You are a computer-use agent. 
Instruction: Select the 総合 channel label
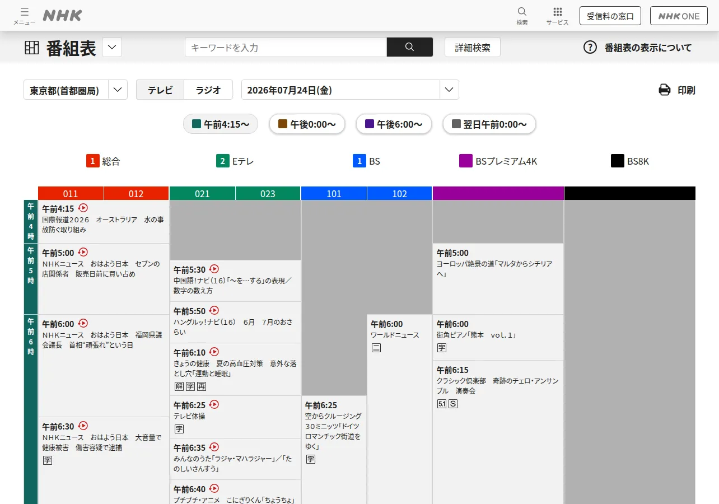coord(103,161)
